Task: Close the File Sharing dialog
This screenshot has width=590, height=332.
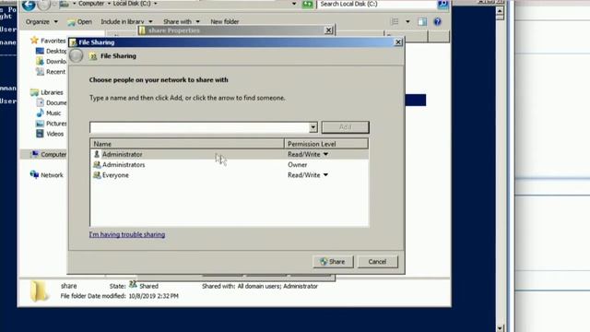Action: click(x=398, y=42)
